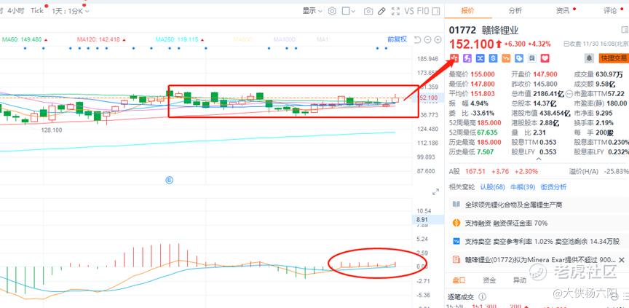
Task: Open 牛熊(39) CBBC link
Action: (523, 187)
